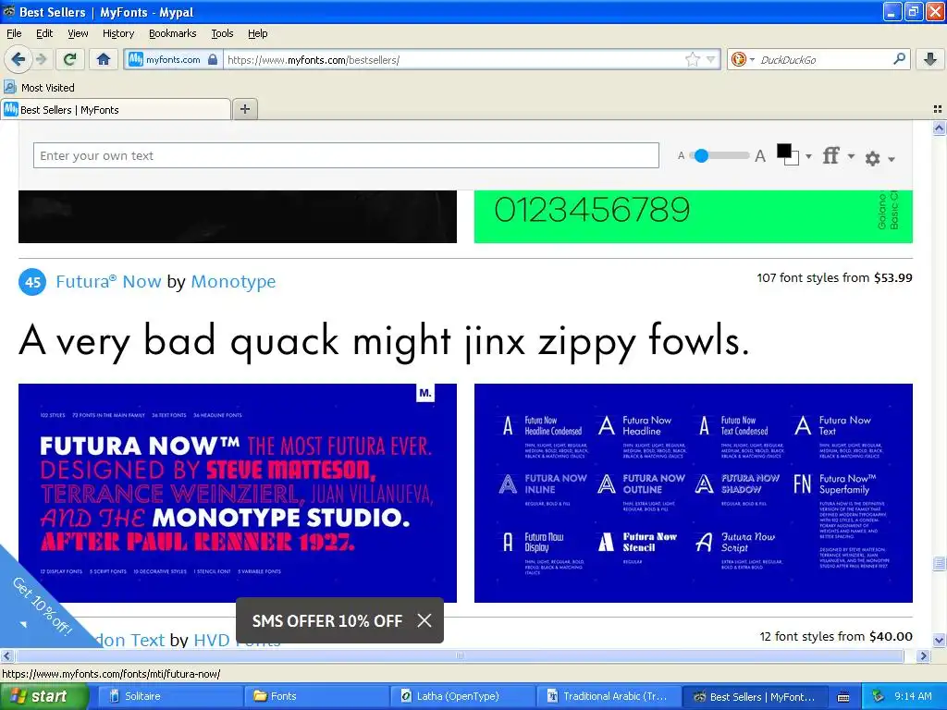Open the File menu
Viewport: 947px width, 710px height.
[x=14, y=33]
